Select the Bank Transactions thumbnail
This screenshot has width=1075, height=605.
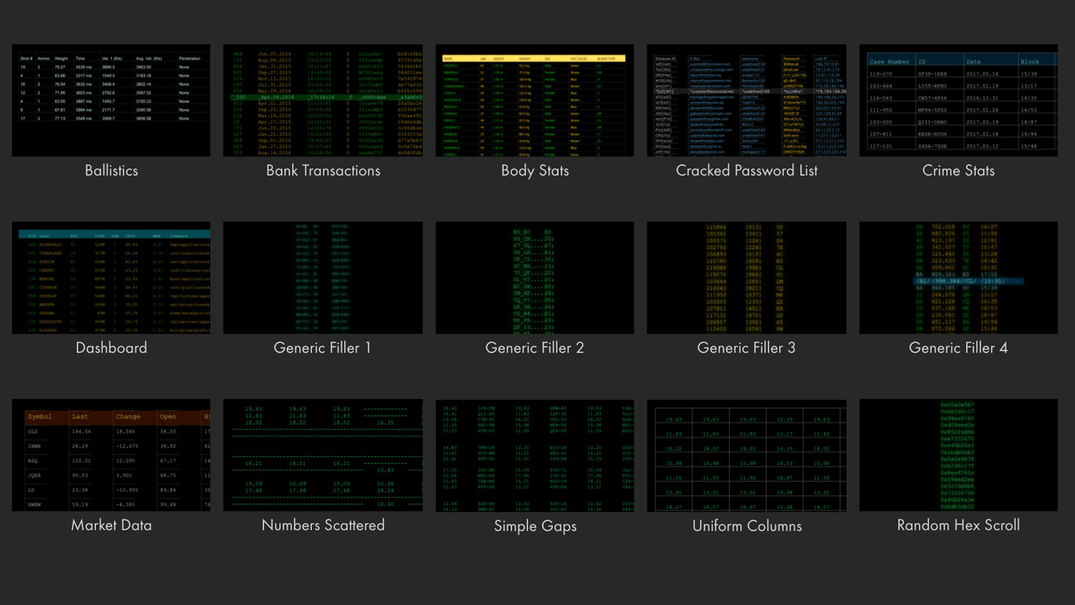(322, 100)
